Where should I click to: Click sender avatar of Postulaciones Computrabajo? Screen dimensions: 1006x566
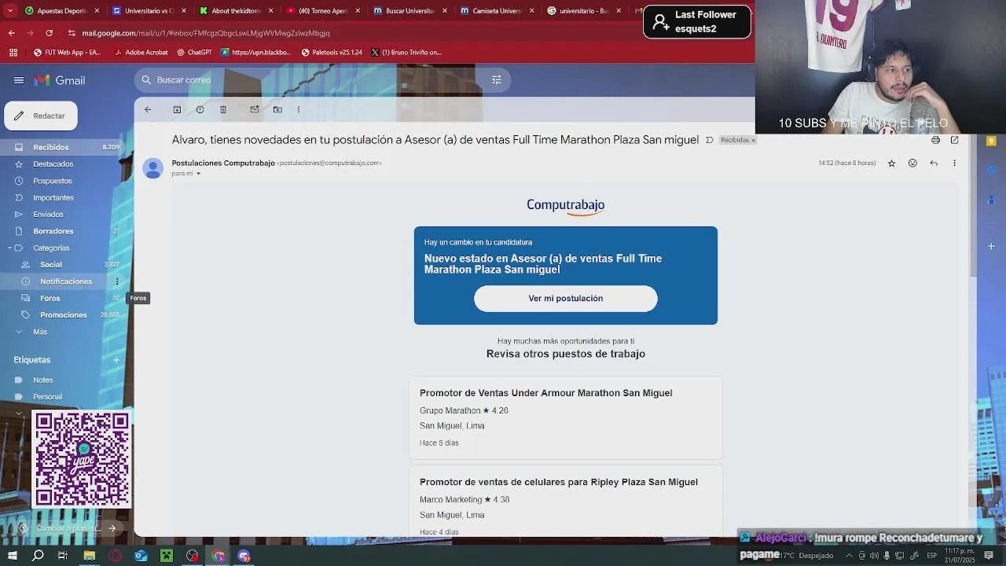[x=152, y=168]
